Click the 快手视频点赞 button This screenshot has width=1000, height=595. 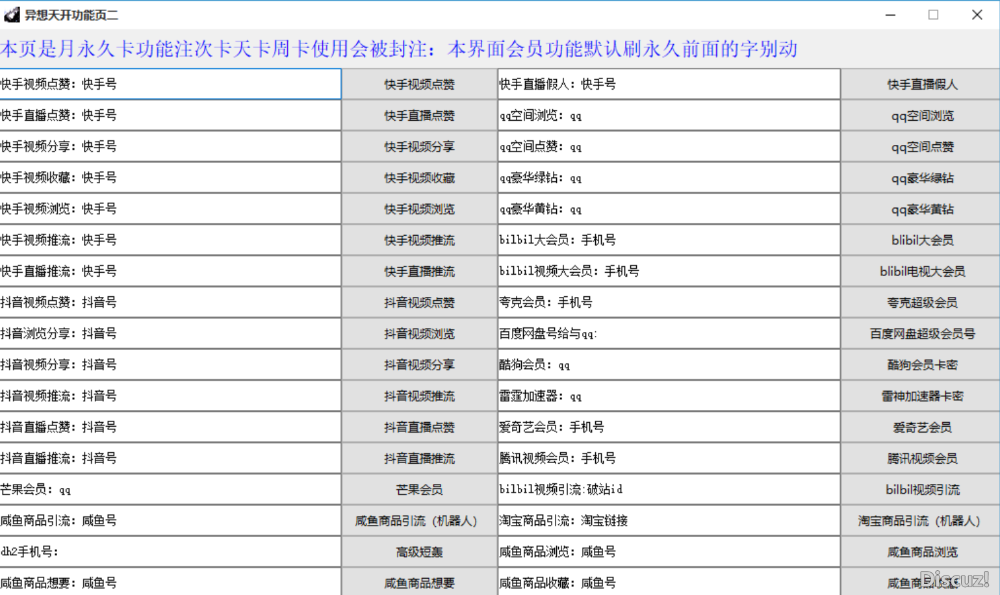419,84
